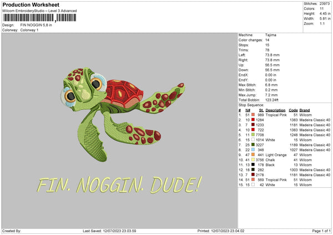Pick the white swatch in row 15
This screenshot has height=235, width=333.
pyautogui.click(x=253, y=185)
